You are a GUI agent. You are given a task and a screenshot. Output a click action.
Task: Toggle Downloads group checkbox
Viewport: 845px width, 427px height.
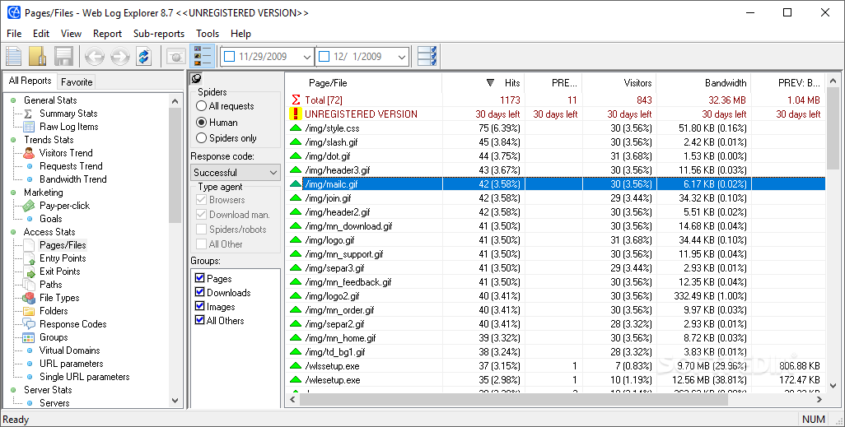coord(199,292)
